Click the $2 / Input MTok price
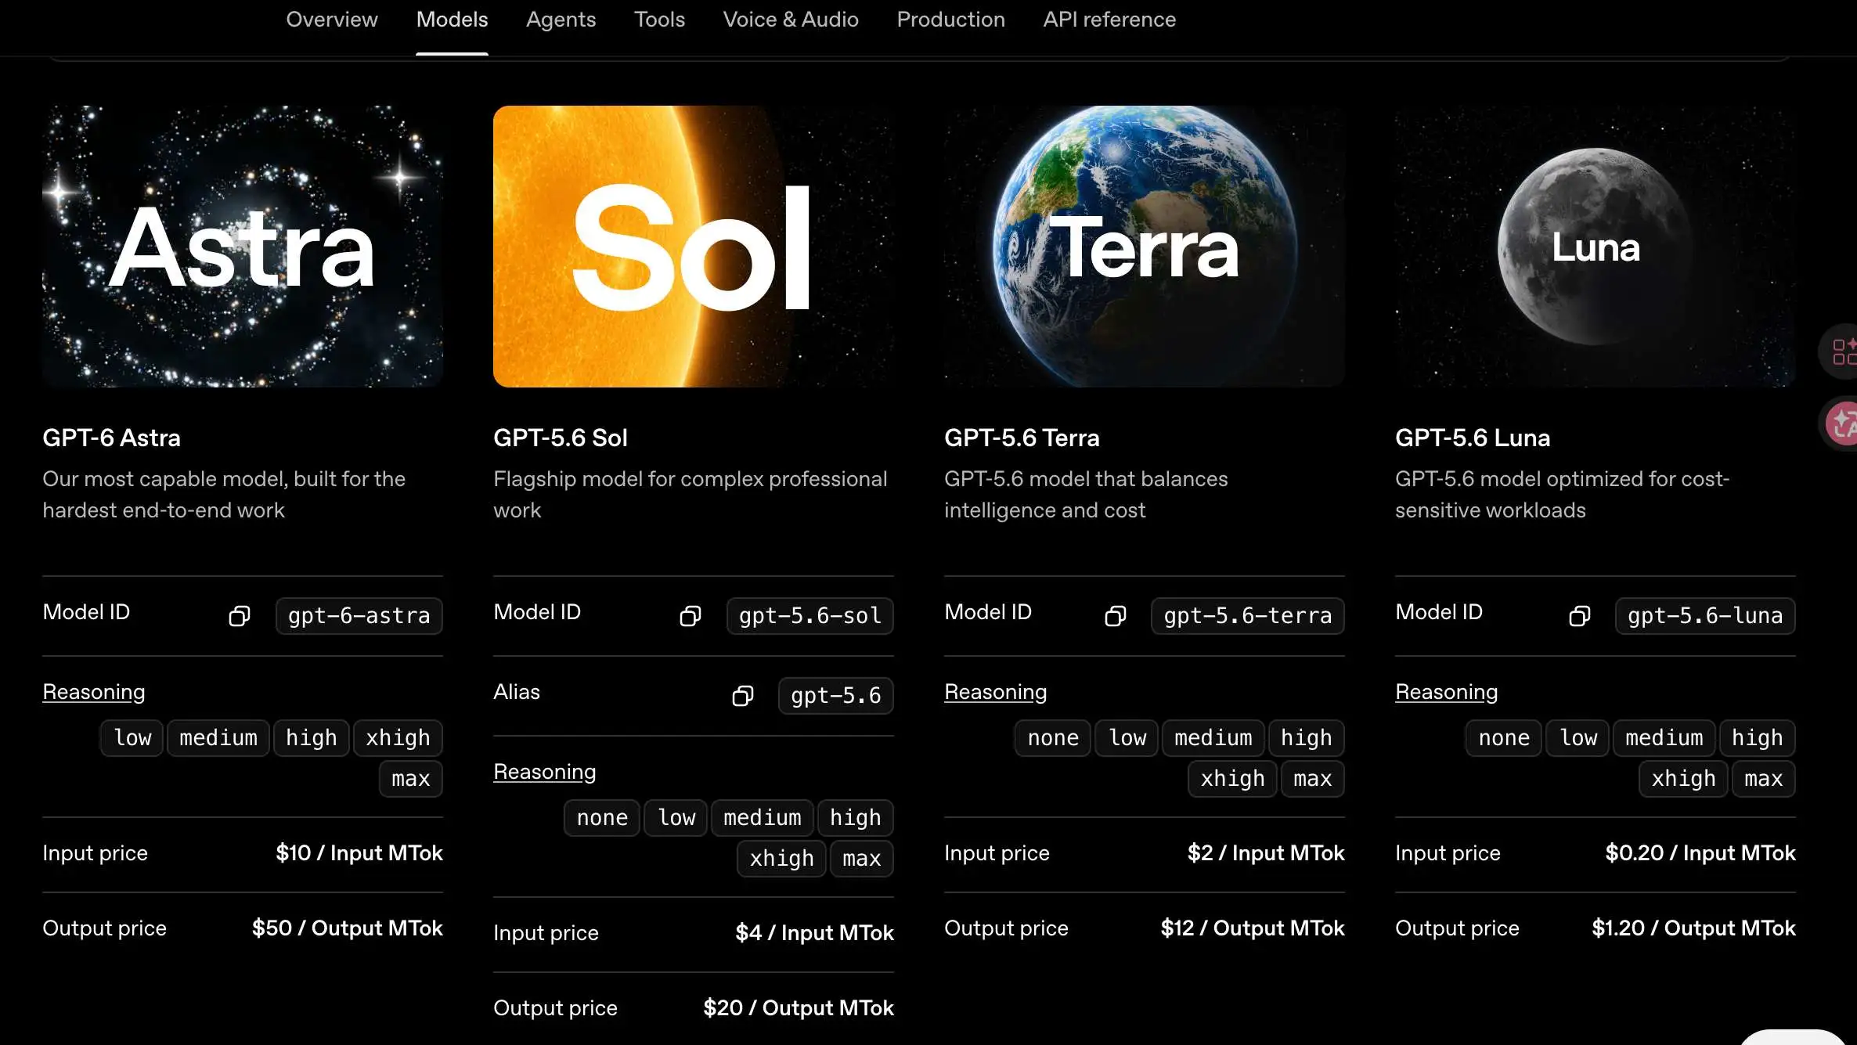The height and width of the screenshot is (1045, 1857). pos(1266,853)
